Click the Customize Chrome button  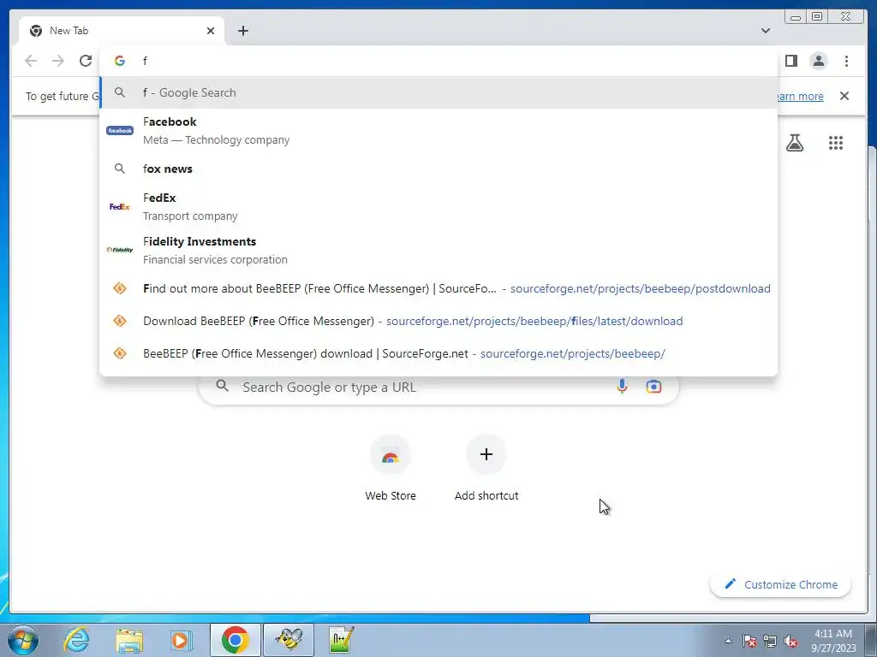coord(781,584)
